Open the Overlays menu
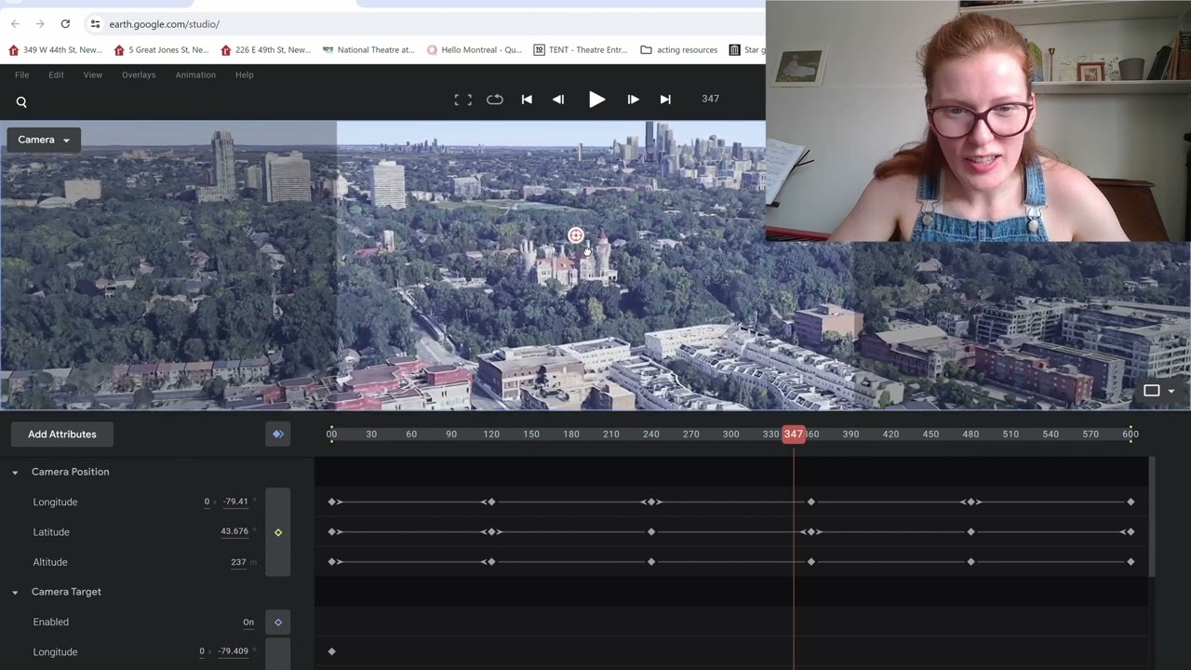Image resolution: width=1191 pixels, height=670 pixels. tap(139, 74)
